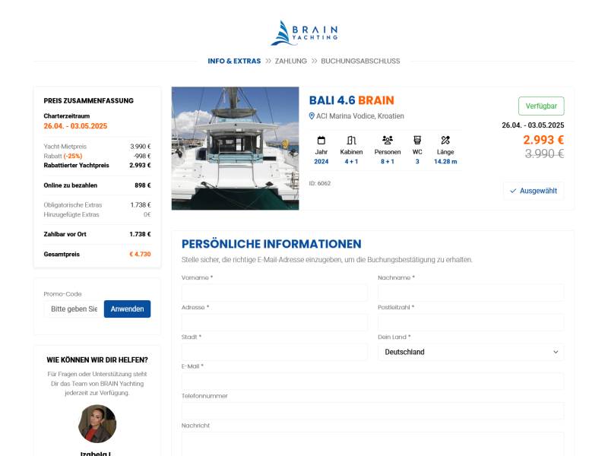Image resolution: width=608 pixels, height=456 pixels.
Task: Click the calendar icon above Jahr
Action: pos(321,140)
